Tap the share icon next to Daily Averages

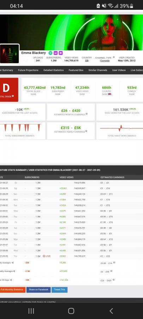[13, 263]
